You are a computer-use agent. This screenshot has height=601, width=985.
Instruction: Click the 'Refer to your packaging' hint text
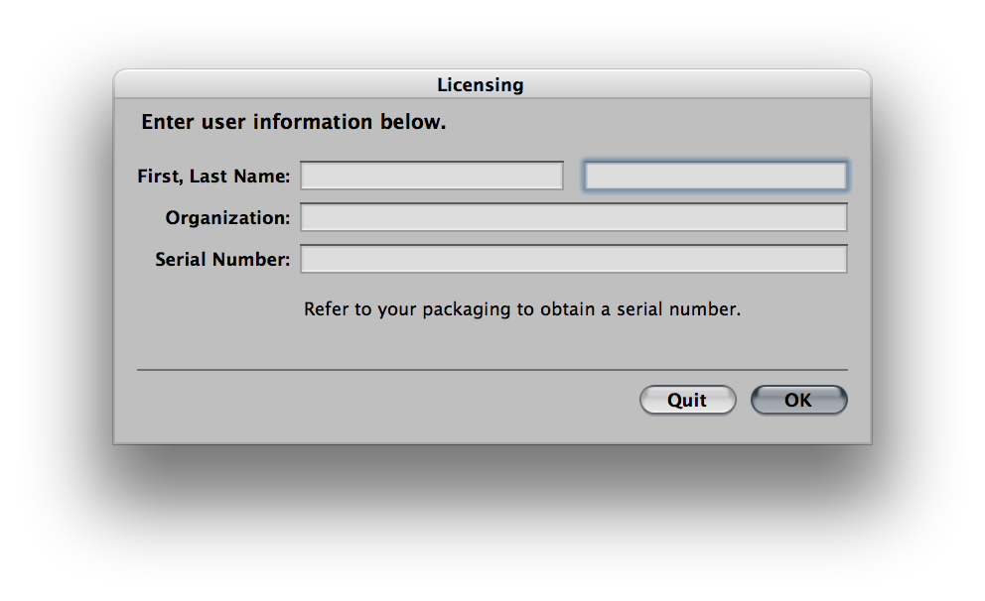522,309
